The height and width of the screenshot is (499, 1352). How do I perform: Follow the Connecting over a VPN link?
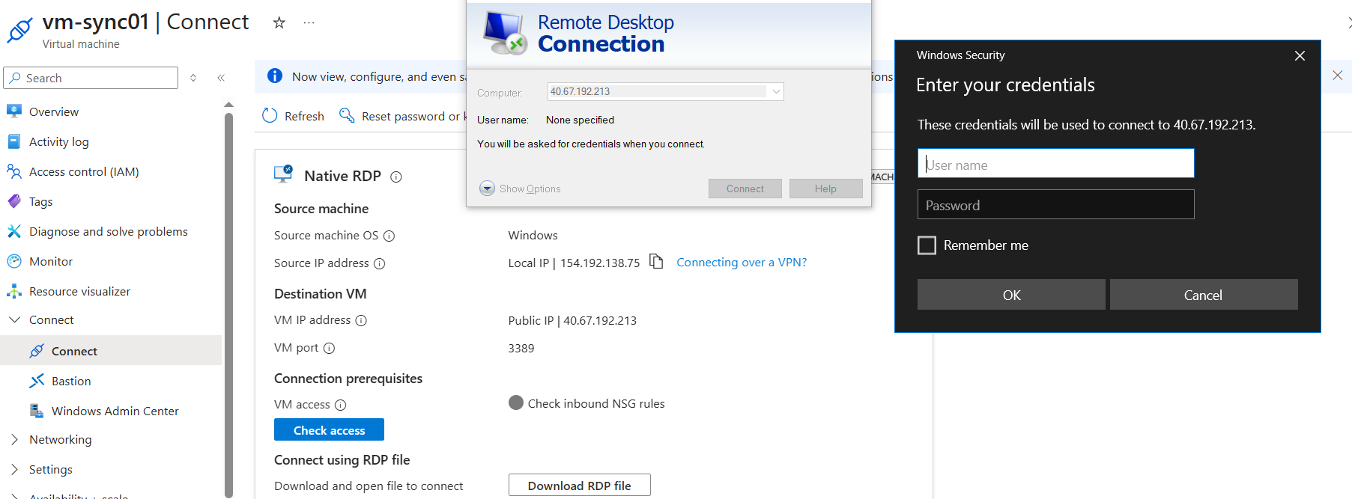point(742,263)
